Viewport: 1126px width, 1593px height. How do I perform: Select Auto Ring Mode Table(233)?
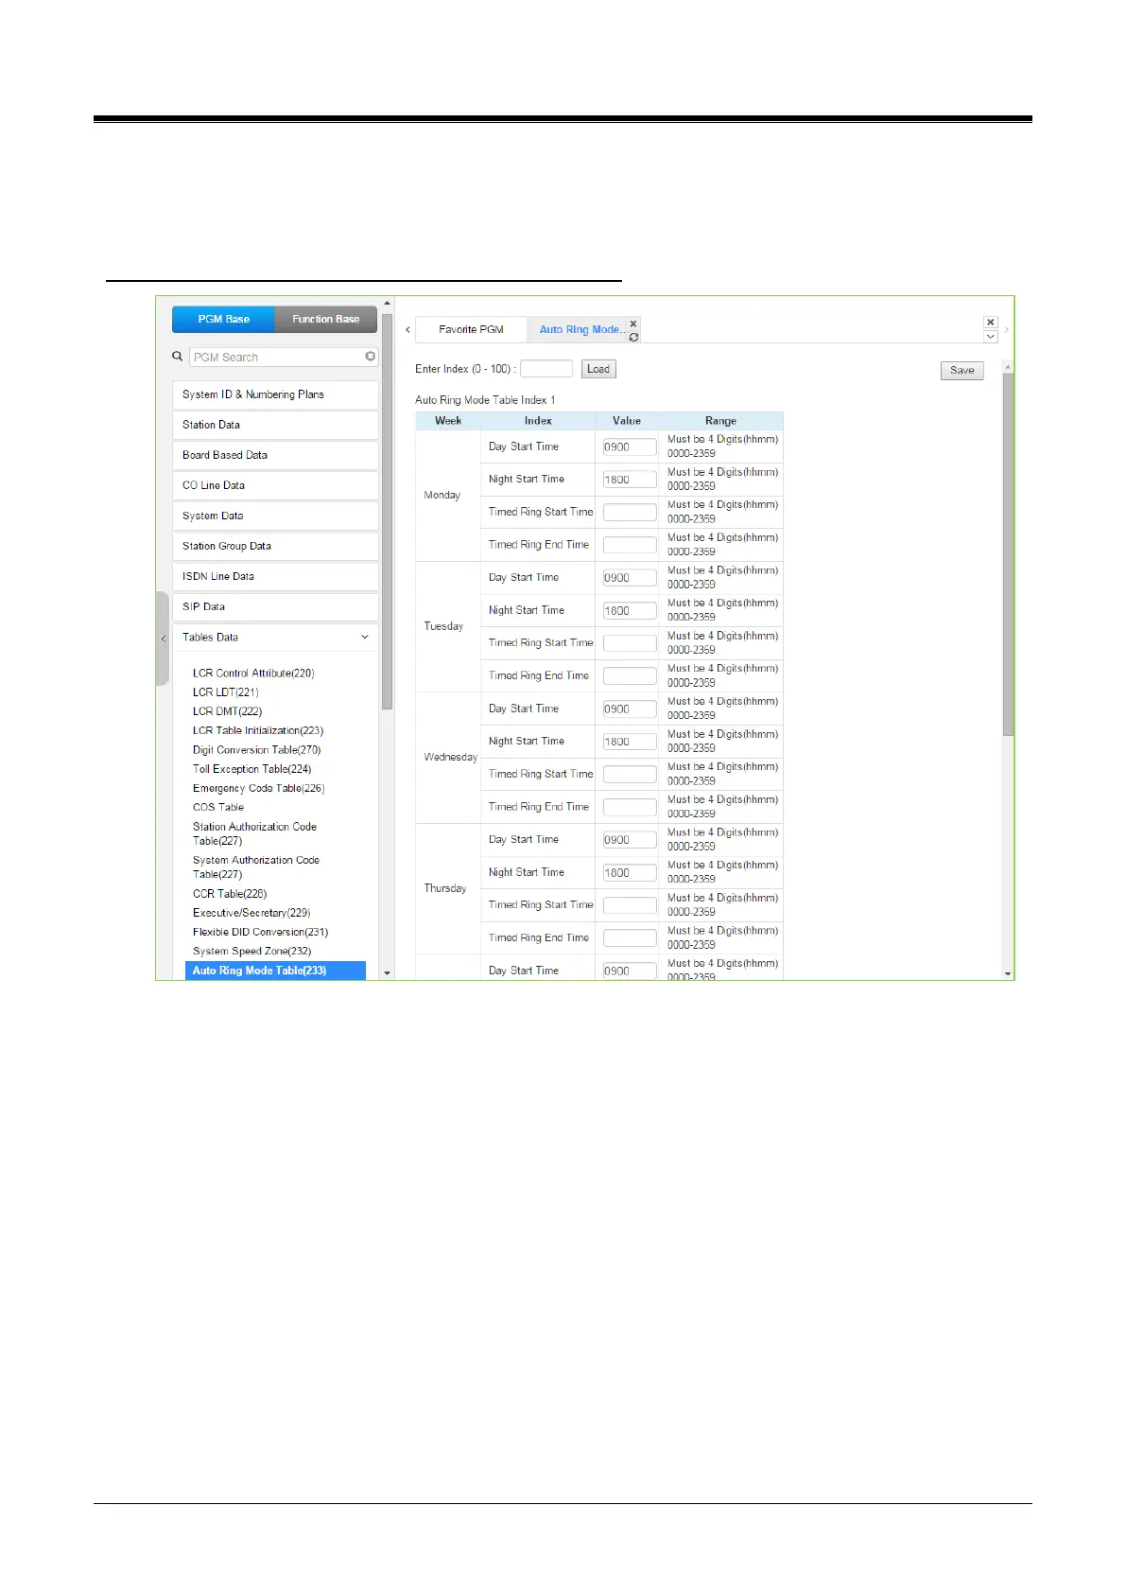[275, 971]
